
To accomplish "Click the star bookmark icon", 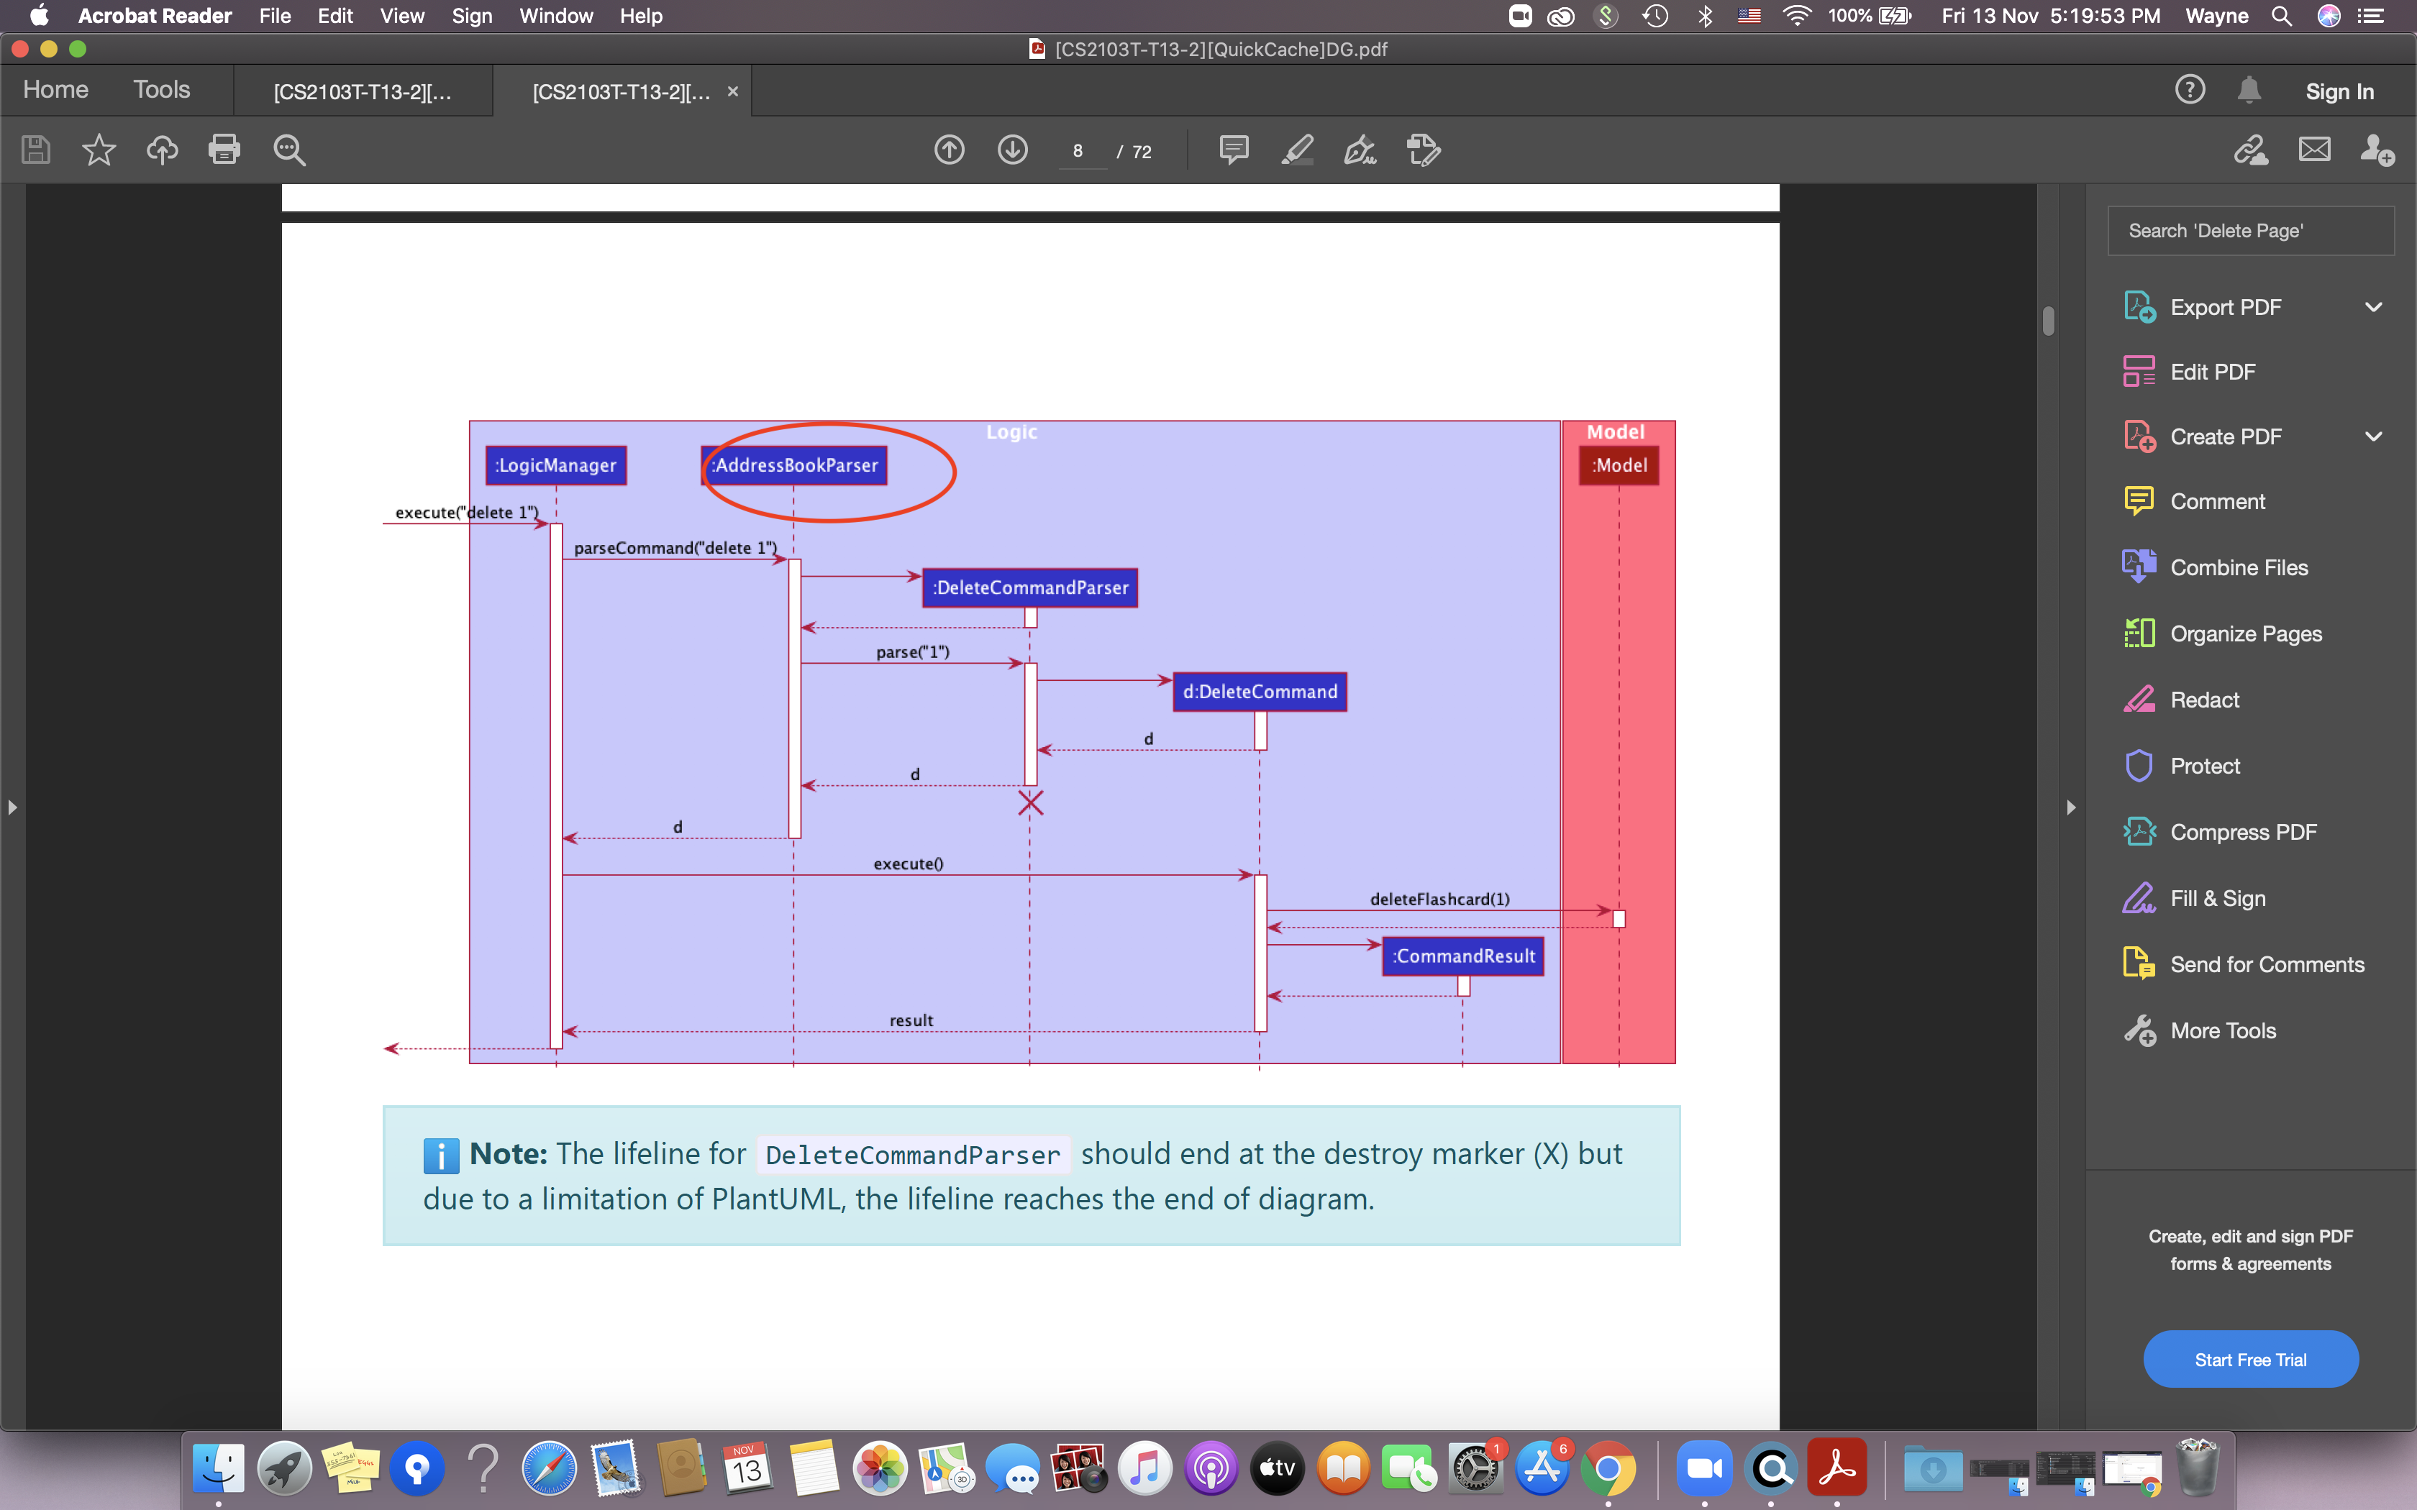I will 99,150.
